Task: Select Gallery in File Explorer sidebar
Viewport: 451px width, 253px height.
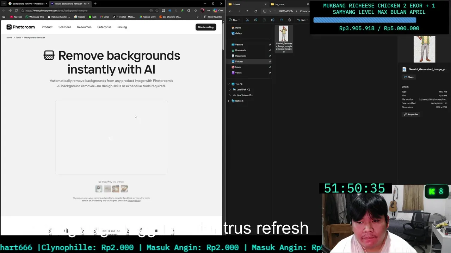Action: pos(239,33)
